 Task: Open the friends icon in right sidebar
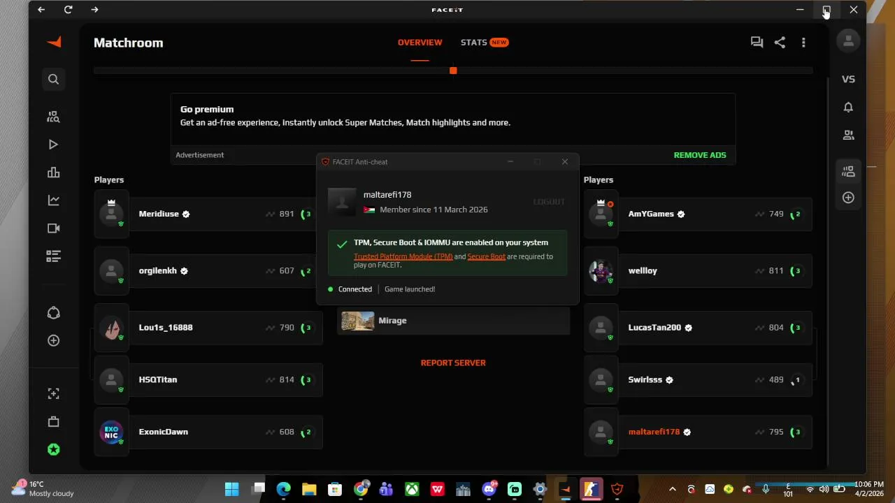(x=848, y=135)
